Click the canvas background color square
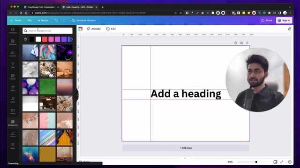Viewport: 300px width, 168px height. coord(80,29)
